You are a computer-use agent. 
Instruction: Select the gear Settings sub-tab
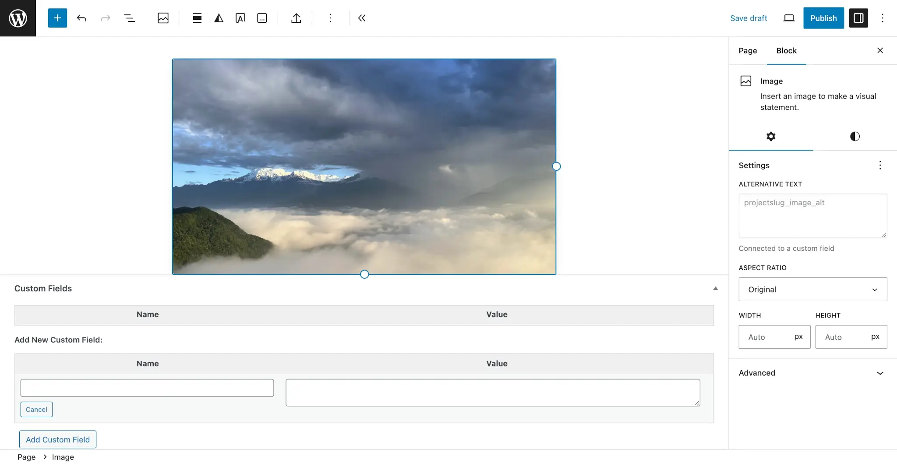[771, 137]
